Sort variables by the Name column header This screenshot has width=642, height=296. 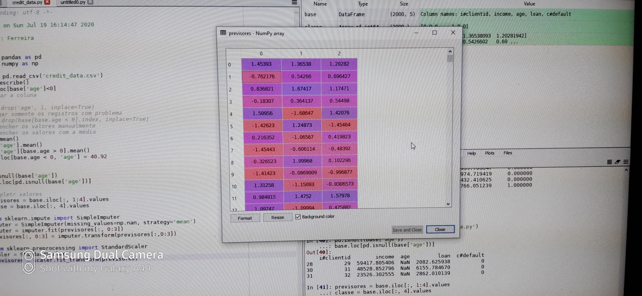(x=320, y=4)
